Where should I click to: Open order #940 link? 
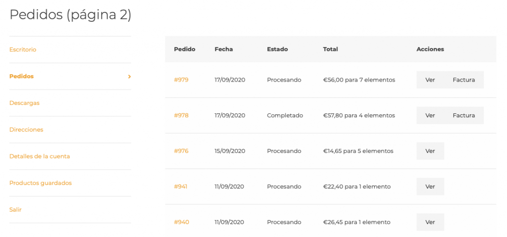tap(181, 222)
